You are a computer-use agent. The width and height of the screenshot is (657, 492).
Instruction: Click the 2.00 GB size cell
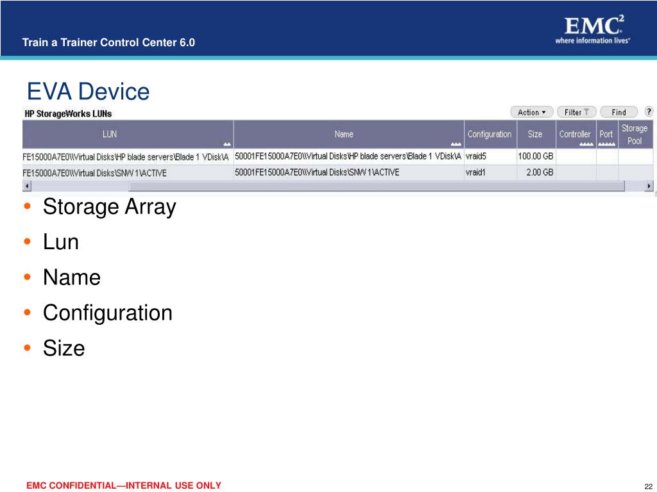(x=536, y=172)
